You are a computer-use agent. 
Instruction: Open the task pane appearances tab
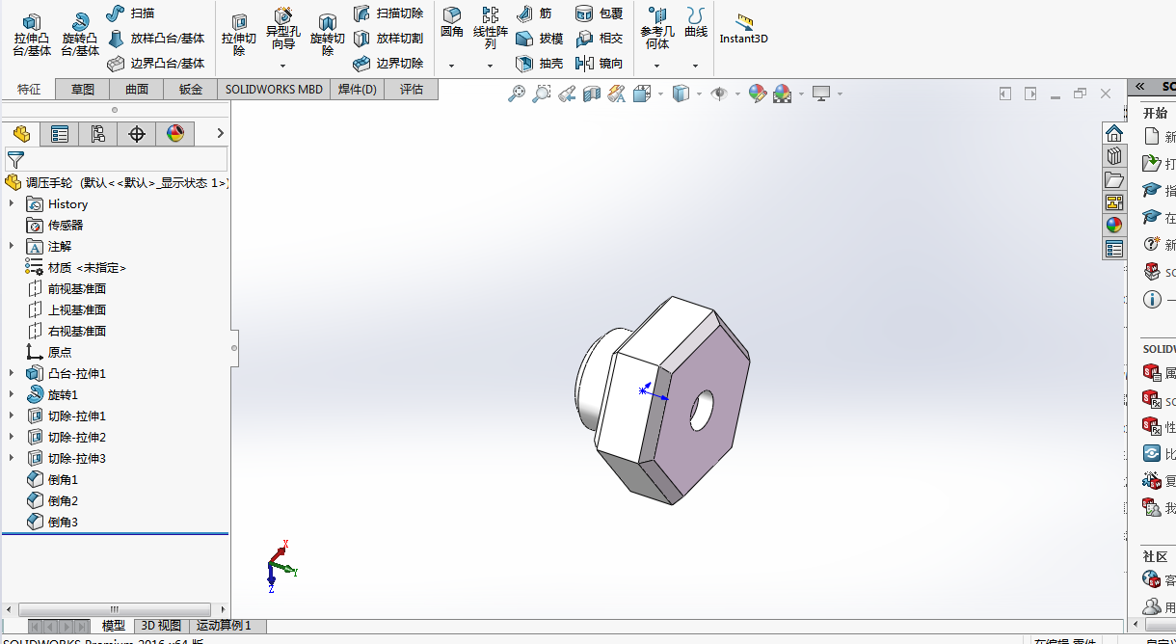tap(1114, 226)
